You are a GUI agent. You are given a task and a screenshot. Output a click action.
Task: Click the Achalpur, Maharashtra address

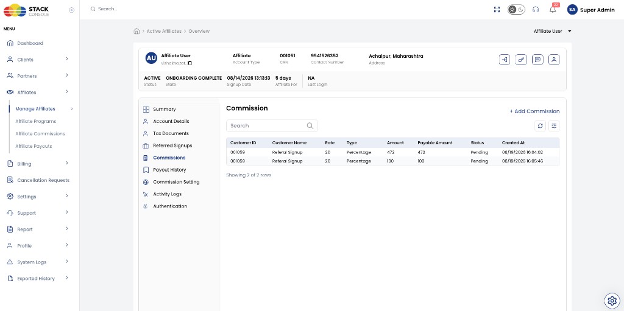click(x=396, y=56)
